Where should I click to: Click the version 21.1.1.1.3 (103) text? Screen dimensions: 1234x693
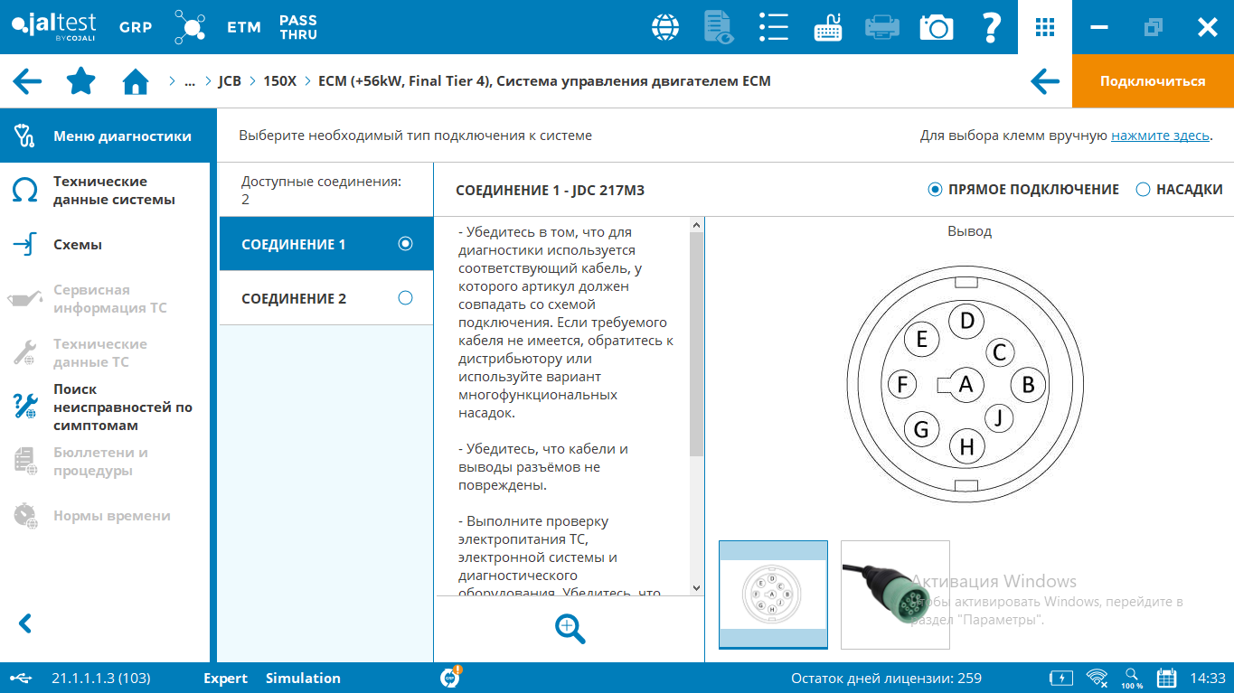[x=101, y=679]
